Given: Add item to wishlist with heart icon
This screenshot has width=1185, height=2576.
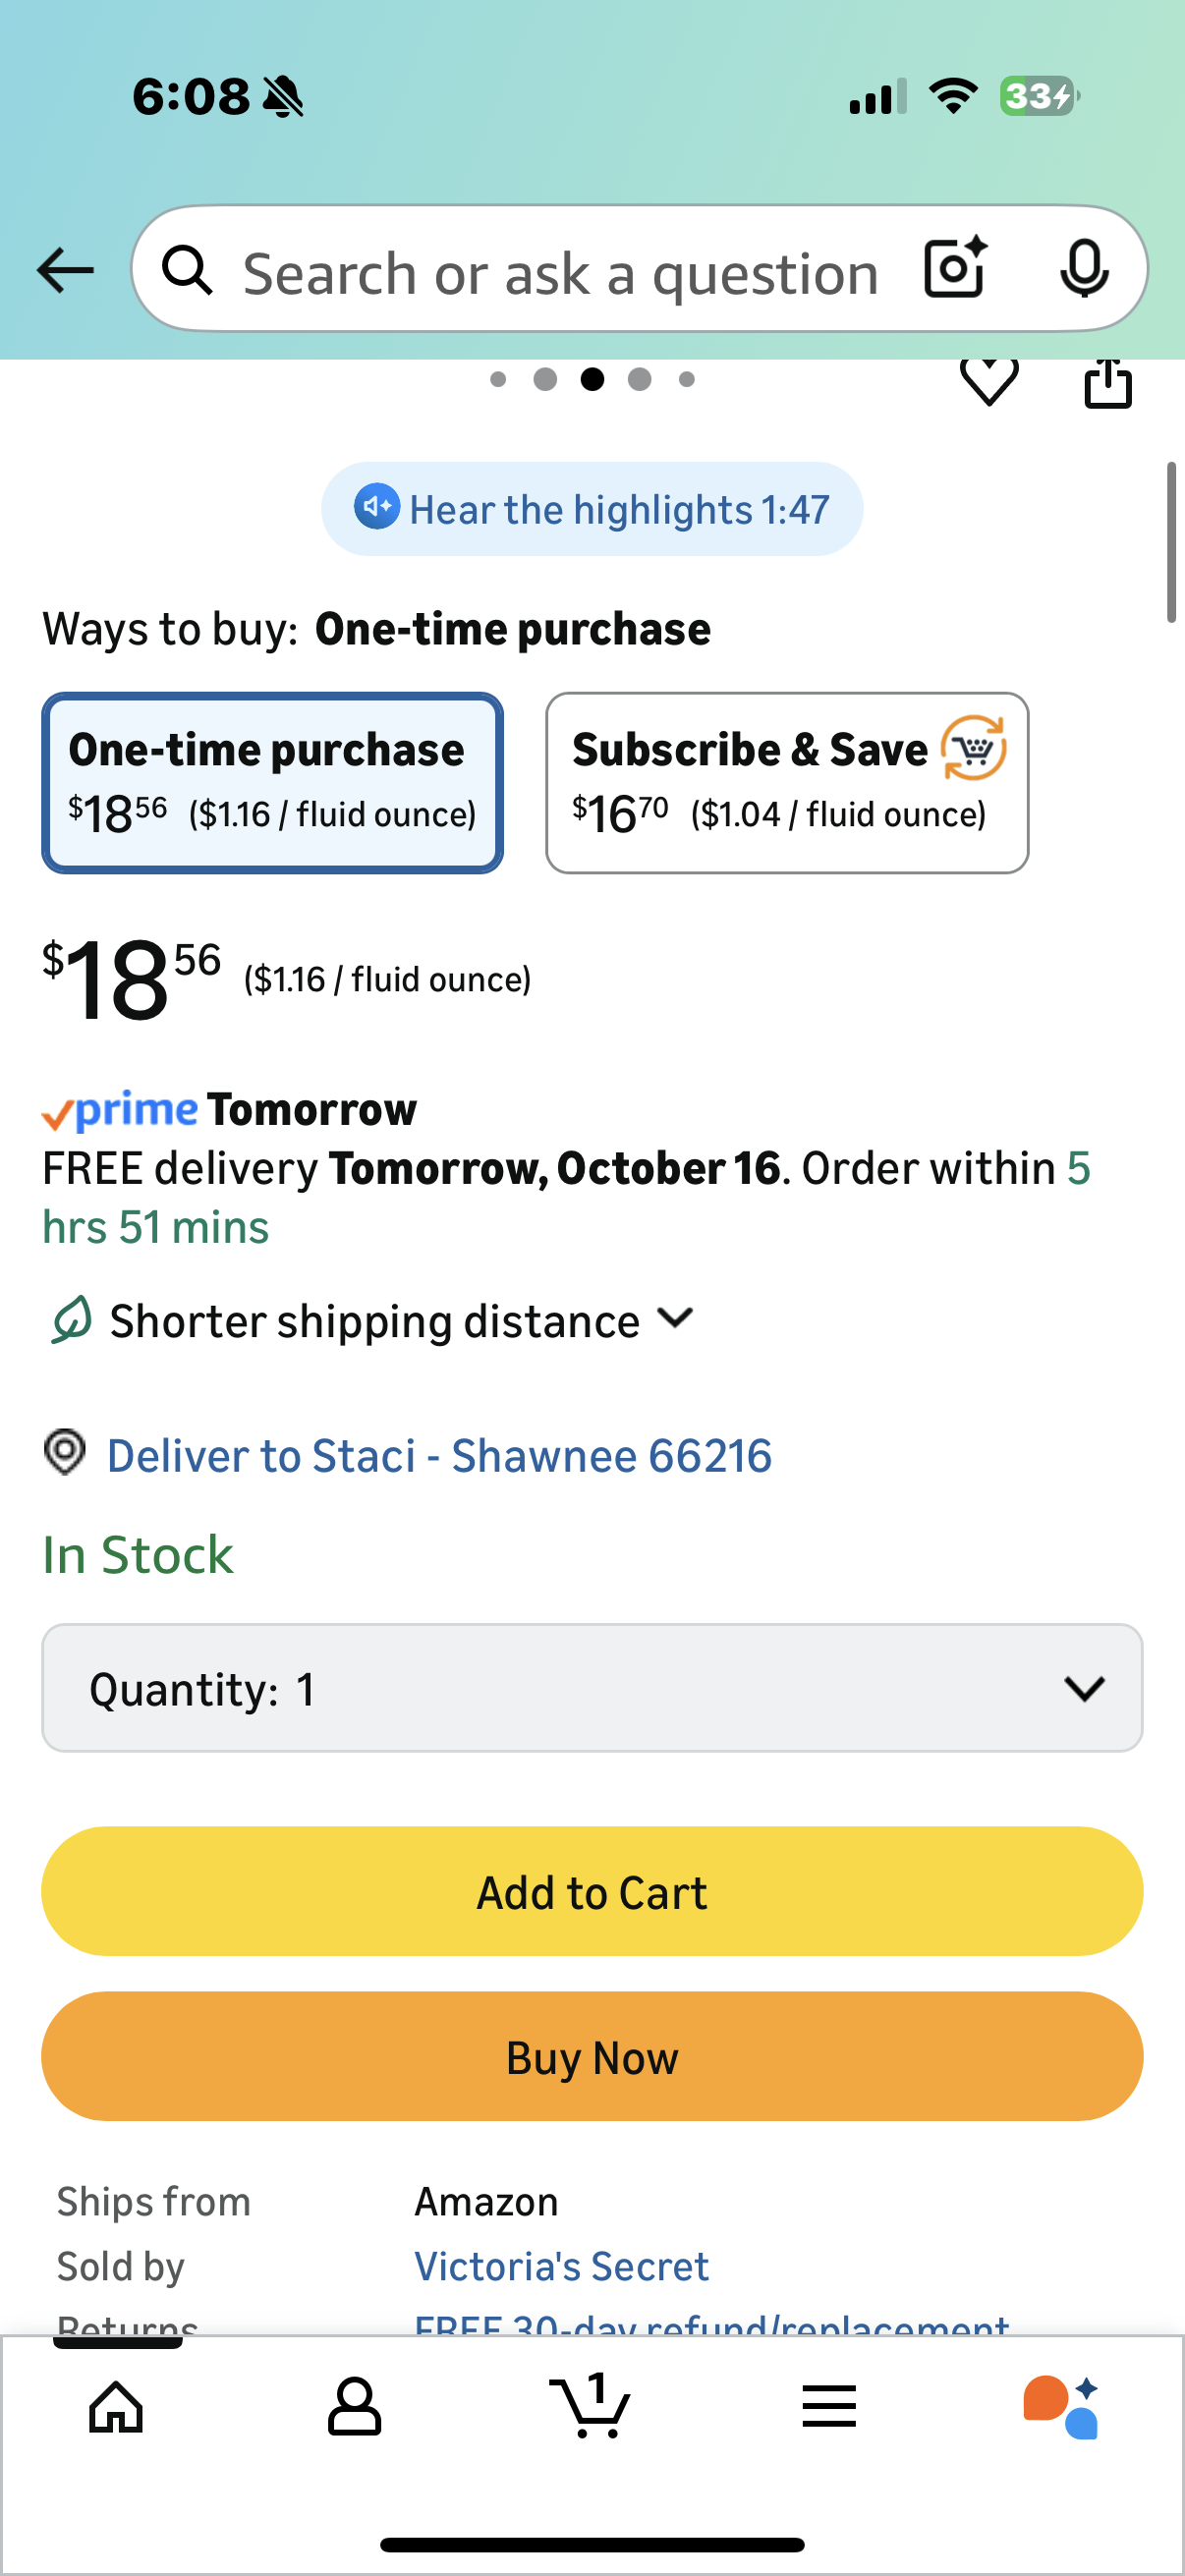Looking at the screenshot, I should point(988,381).
